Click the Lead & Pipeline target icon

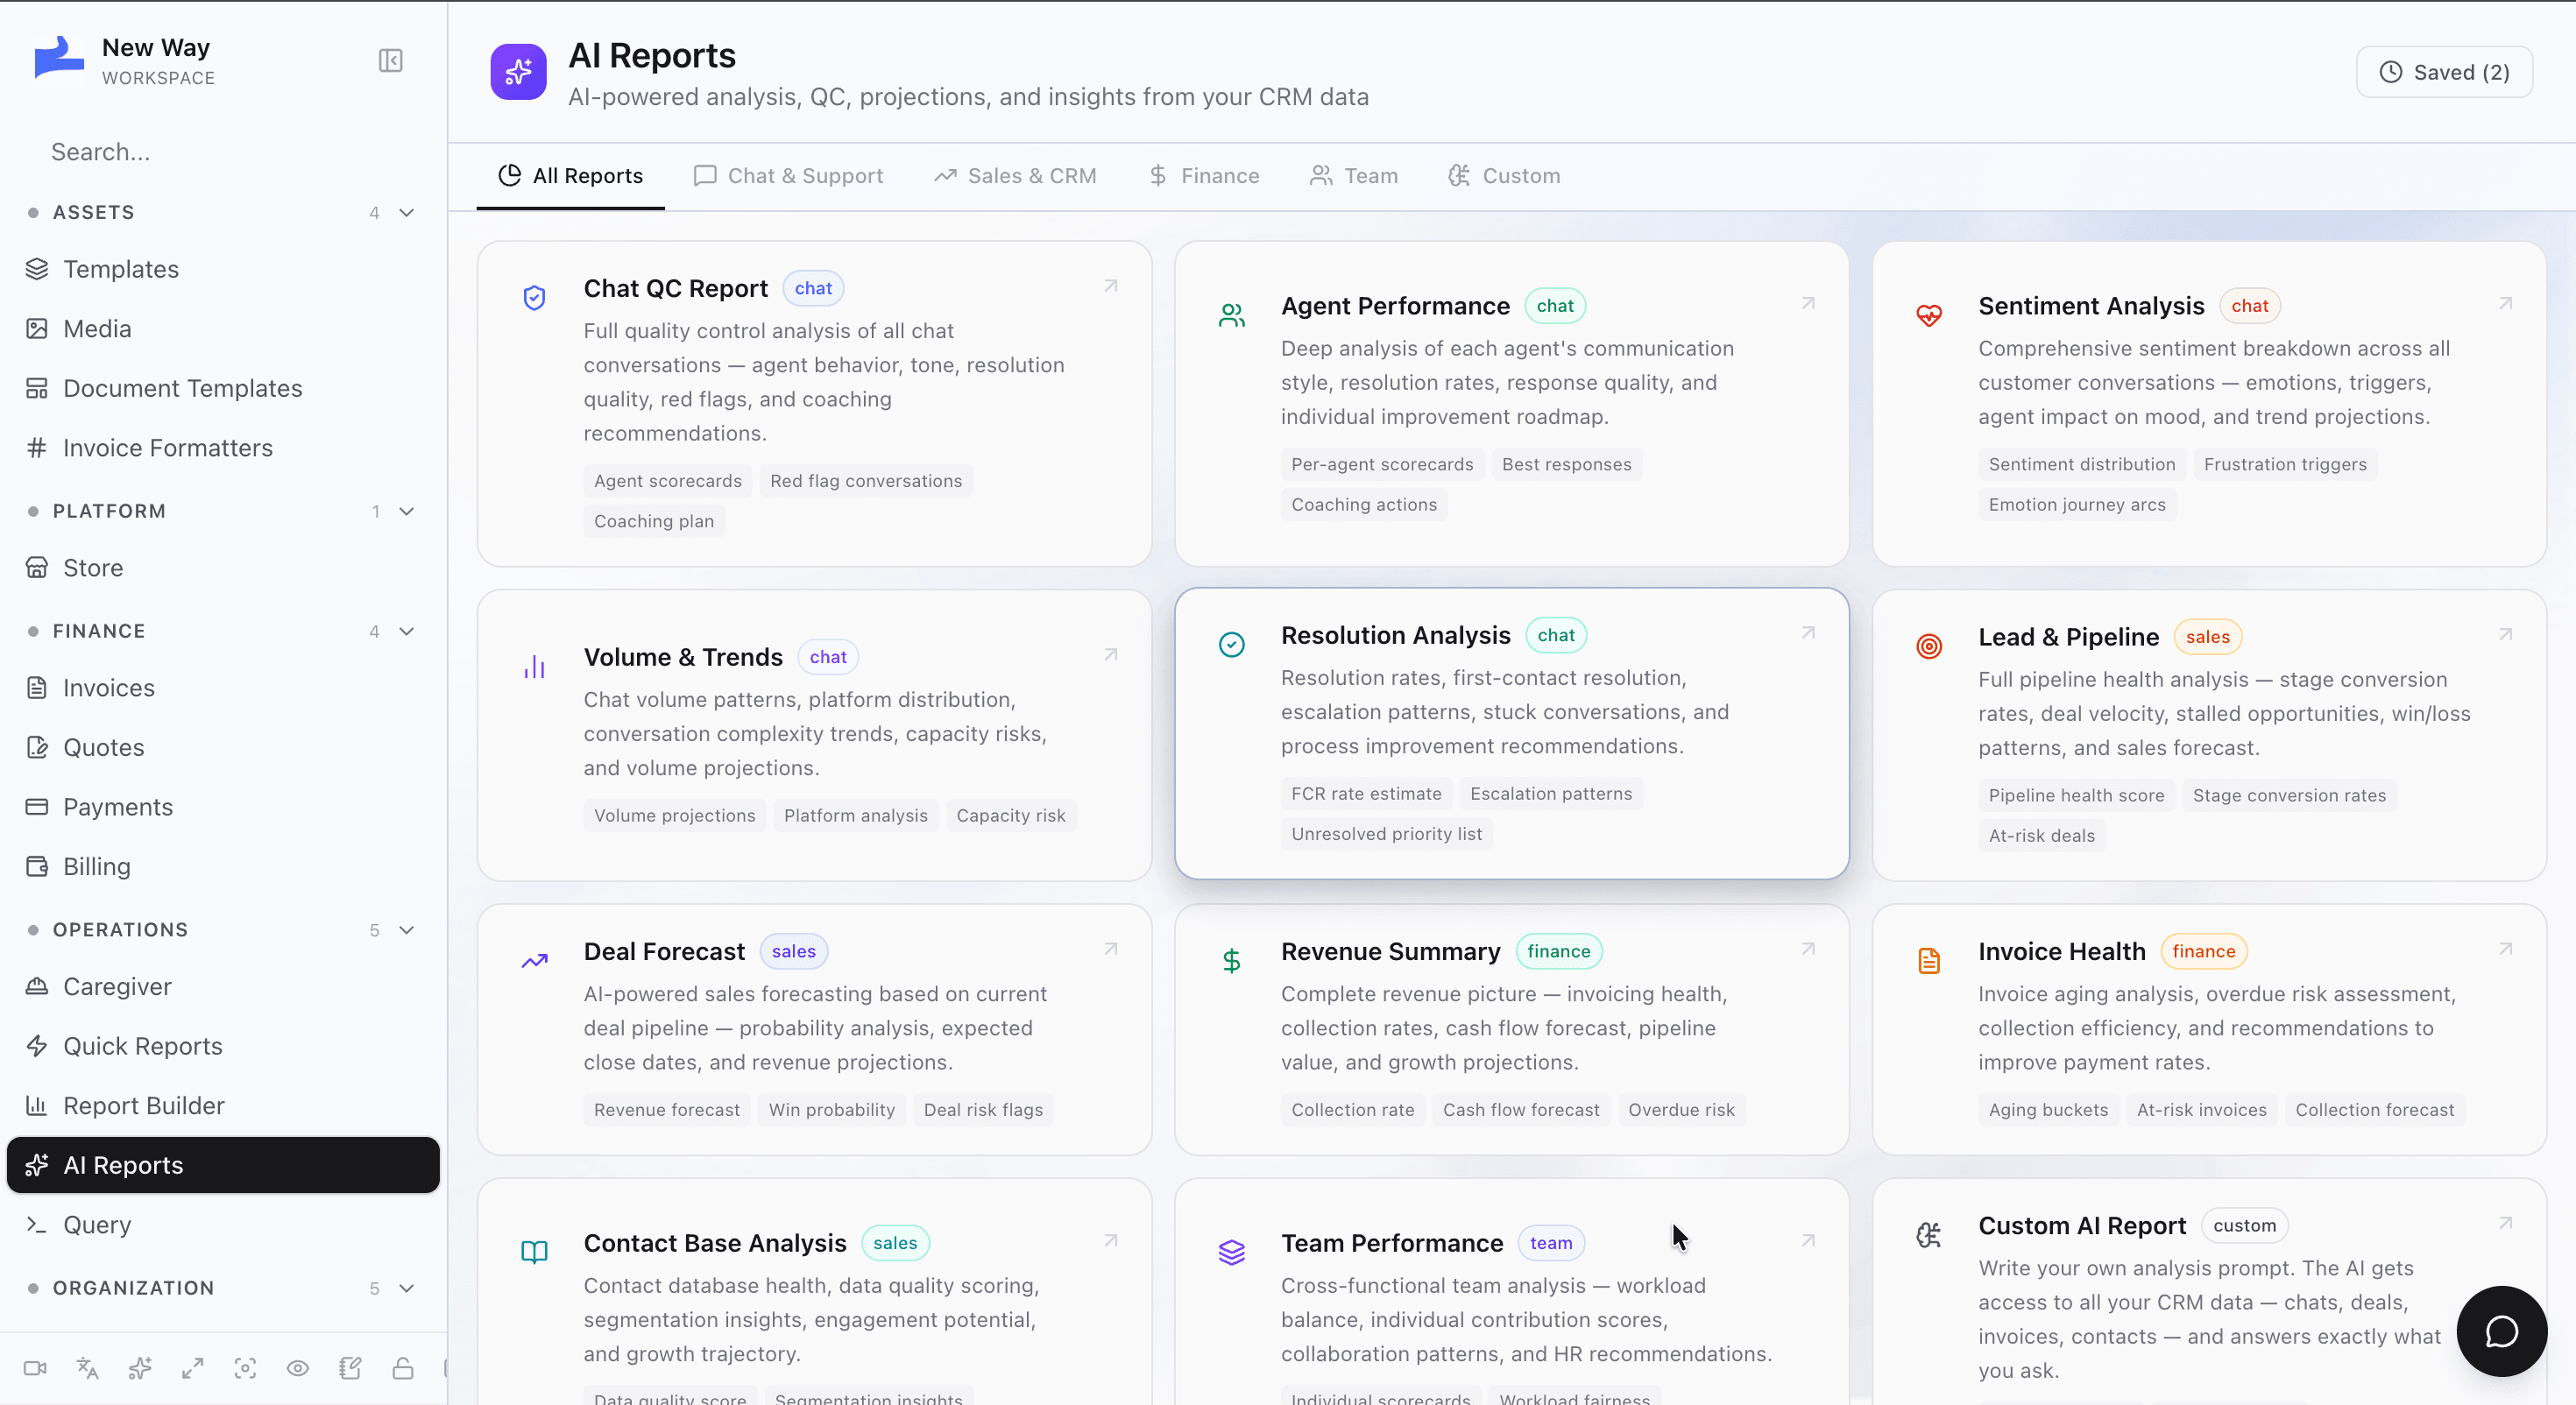1929,647
